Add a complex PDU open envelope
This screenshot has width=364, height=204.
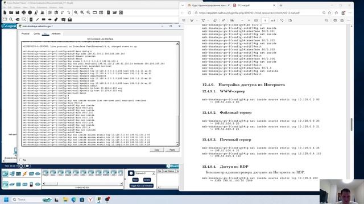click(69, 20)
